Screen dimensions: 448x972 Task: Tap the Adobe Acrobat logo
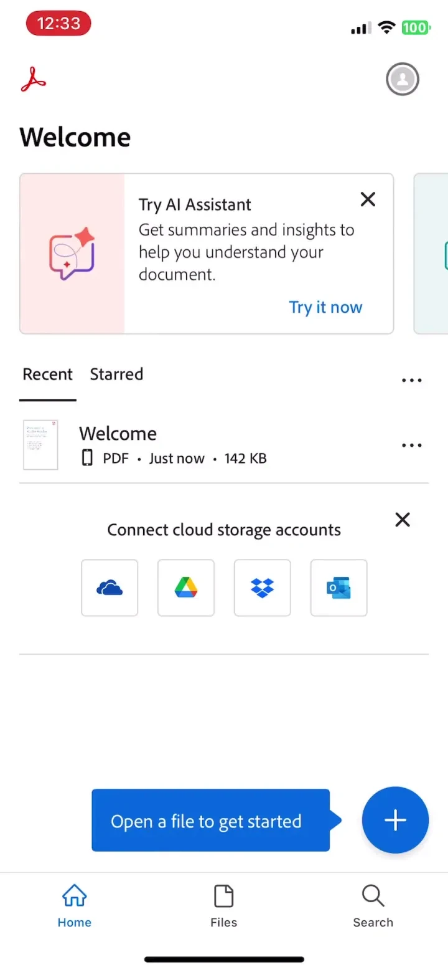pyautogui.click(x=33, y=79)
